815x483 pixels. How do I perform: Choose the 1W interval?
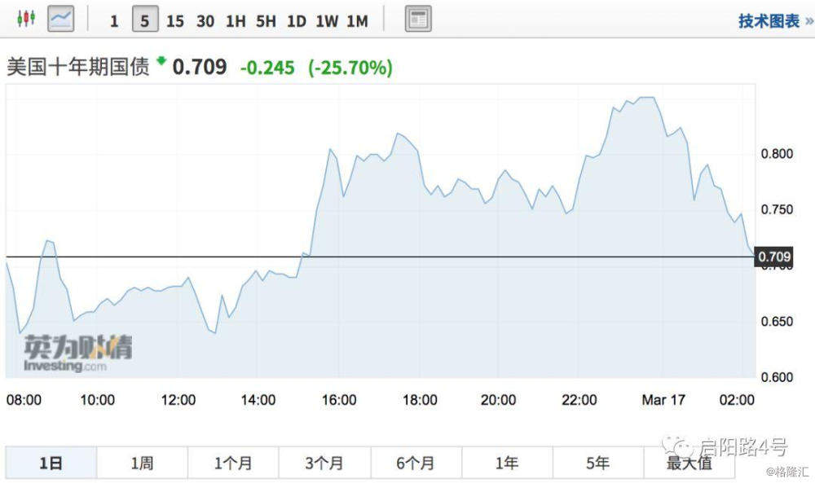point(327,21)
